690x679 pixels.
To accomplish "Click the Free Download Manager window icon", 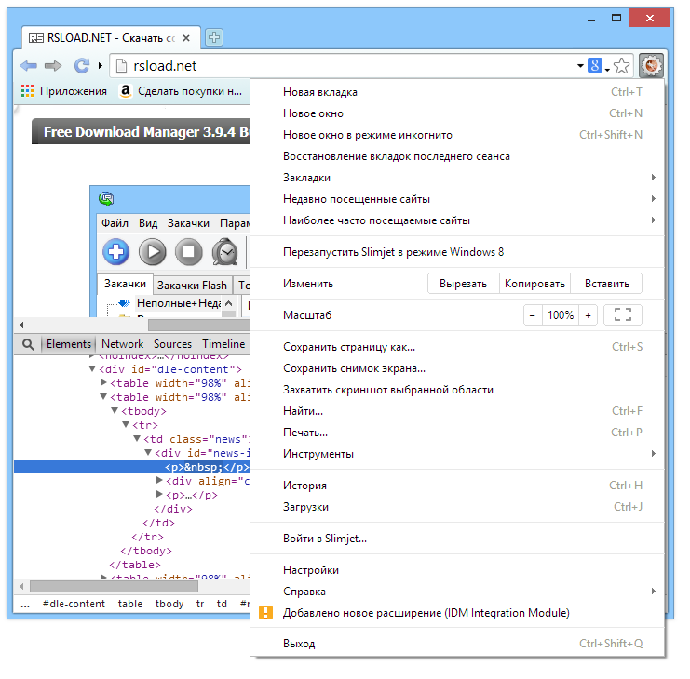I will click(x=106, y=199).
